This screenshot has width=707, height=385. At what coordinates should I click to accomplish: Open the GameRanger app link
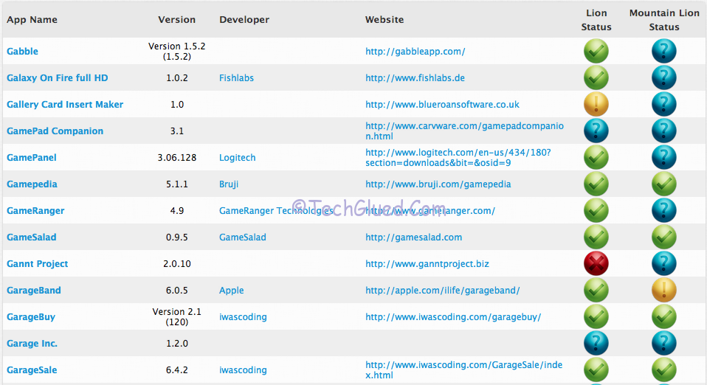(35, 211)
